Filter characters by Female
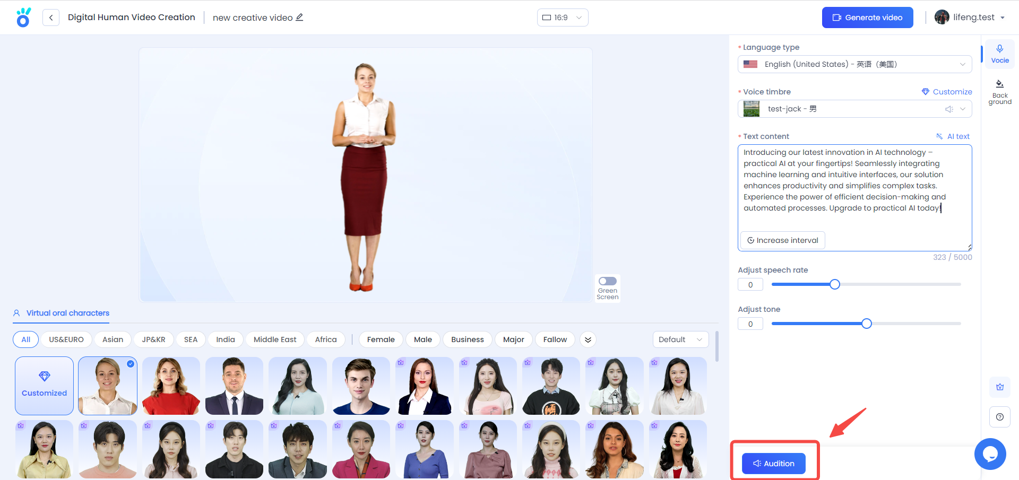Screen dimensions: 1019x480 (x=381, y=339)
